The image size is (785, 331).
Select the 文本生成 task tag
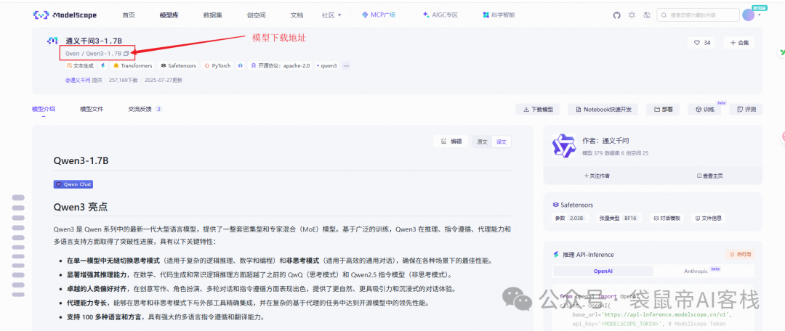[80, 65]
